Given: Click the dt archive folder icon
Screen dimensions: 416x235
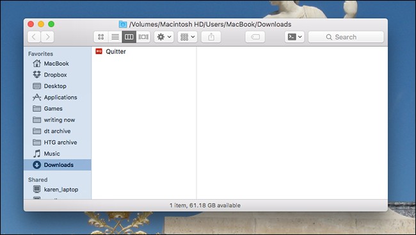Looking at the screenshot, I should click(x=37, y=131).
